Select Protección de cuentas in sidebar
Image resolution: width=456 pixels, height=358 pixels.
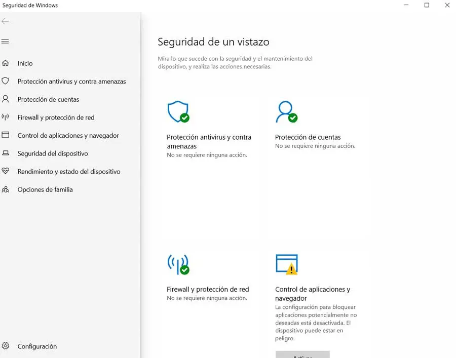(48, 99)
